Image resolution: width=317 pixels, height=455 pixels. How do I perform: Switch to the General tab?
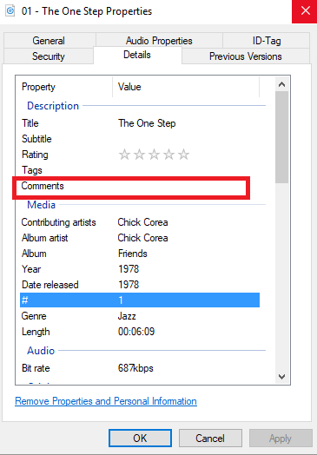[49, 41]
